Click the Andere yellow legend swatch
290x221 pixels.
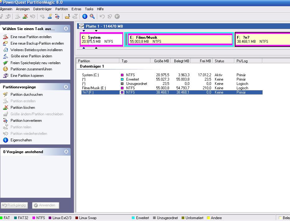click(x=209, y=218)
